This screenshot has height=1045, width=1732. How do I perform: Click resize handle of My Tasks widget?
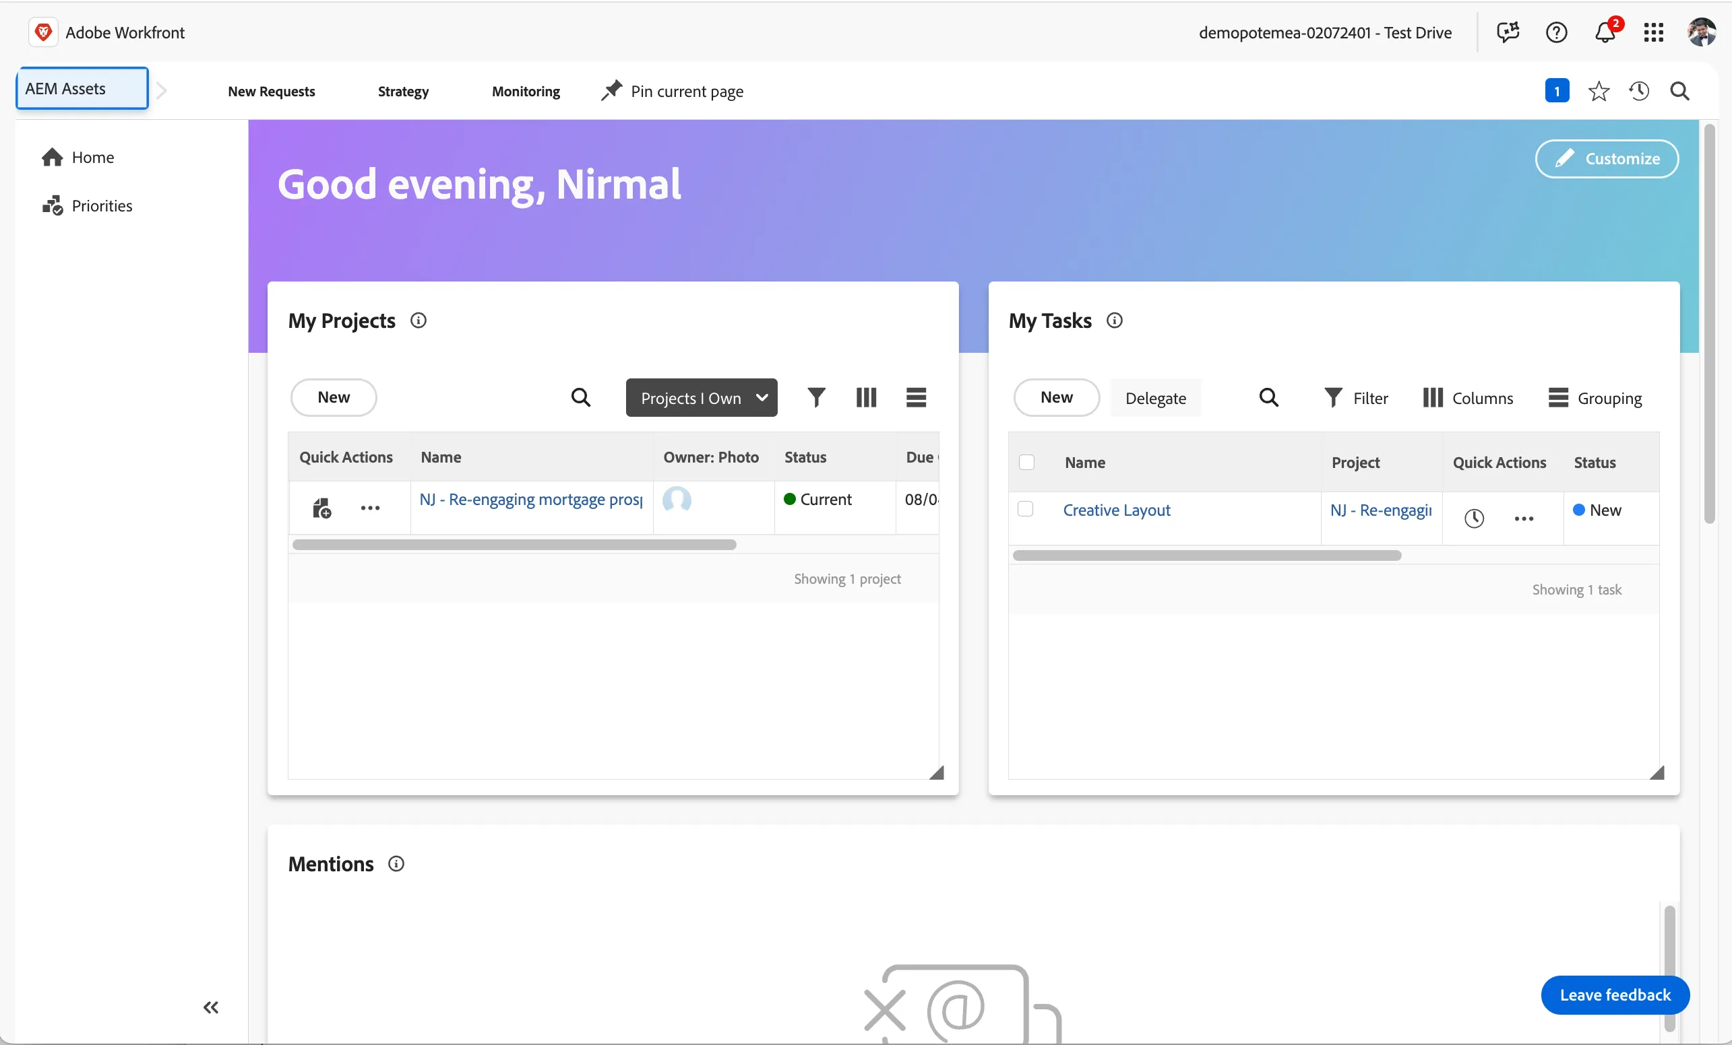pyautogui.click(x=1657, y=772)
